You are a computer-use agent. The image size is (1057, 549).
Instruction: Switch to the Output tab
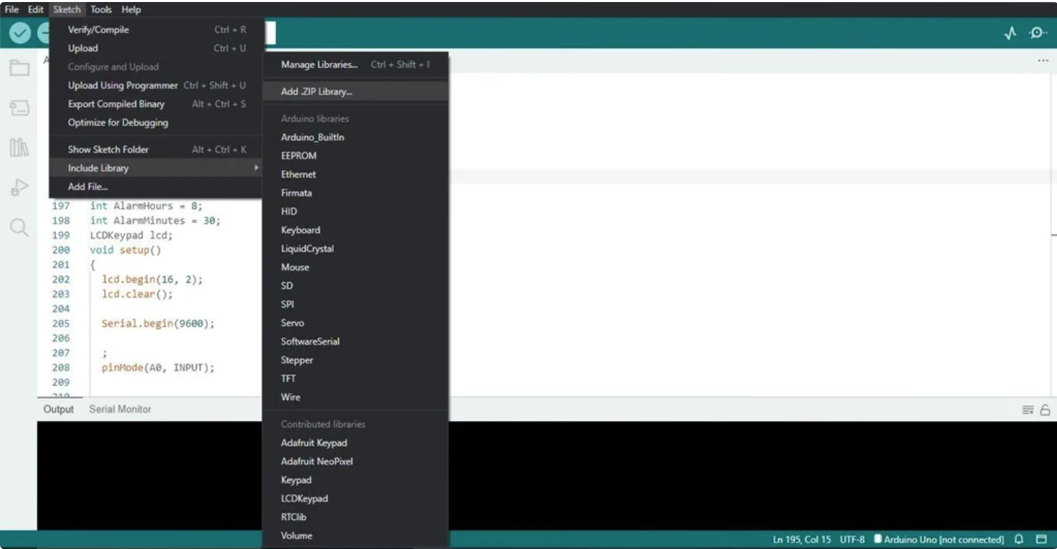(59, 409)
